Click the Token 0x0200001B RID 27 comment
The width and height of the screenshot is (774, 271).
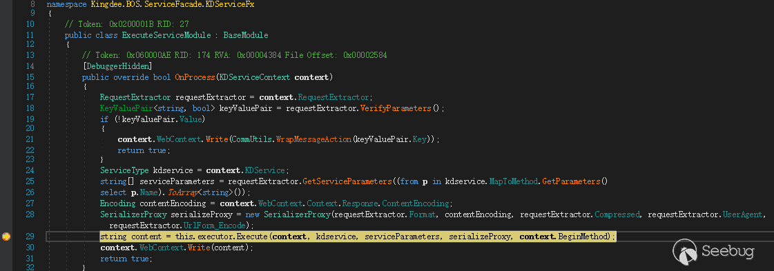pyautogui.click(x=127, y=23)
